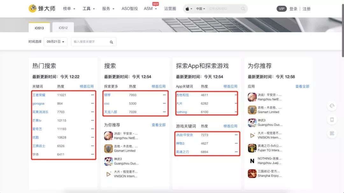This screenshot has width=344, height=193.
Task: Open the more menu for 宾果消消乐 row
Action: [x=92, y=112]
